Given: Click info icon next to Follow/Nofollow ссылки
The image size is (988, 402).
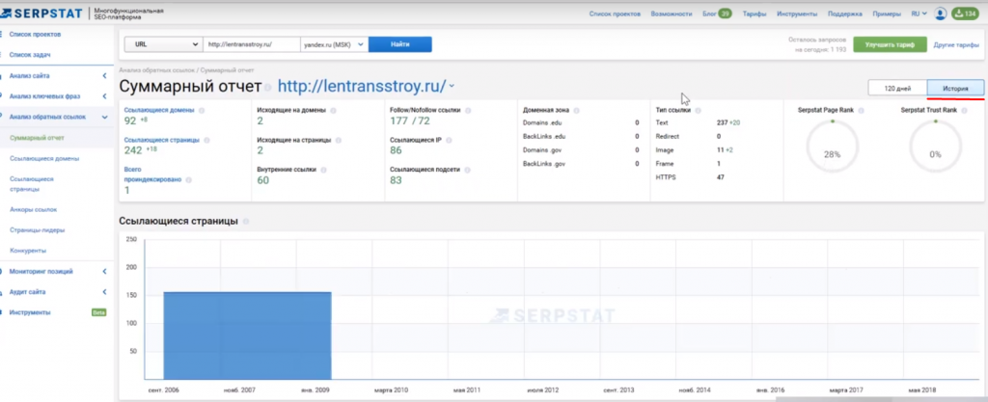Looking at the screenshot, I should click(468, 110).
